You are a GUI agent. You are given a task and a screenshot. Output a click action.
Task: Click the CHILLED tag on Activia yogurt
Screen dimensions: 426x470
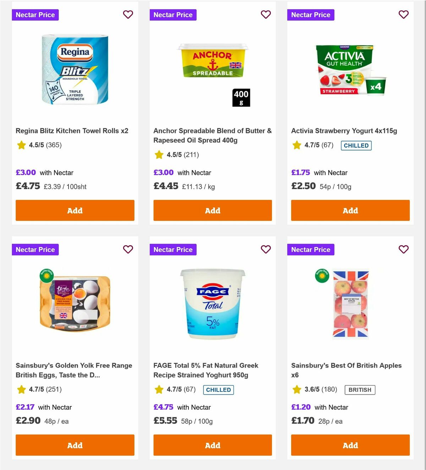[356, 145]
